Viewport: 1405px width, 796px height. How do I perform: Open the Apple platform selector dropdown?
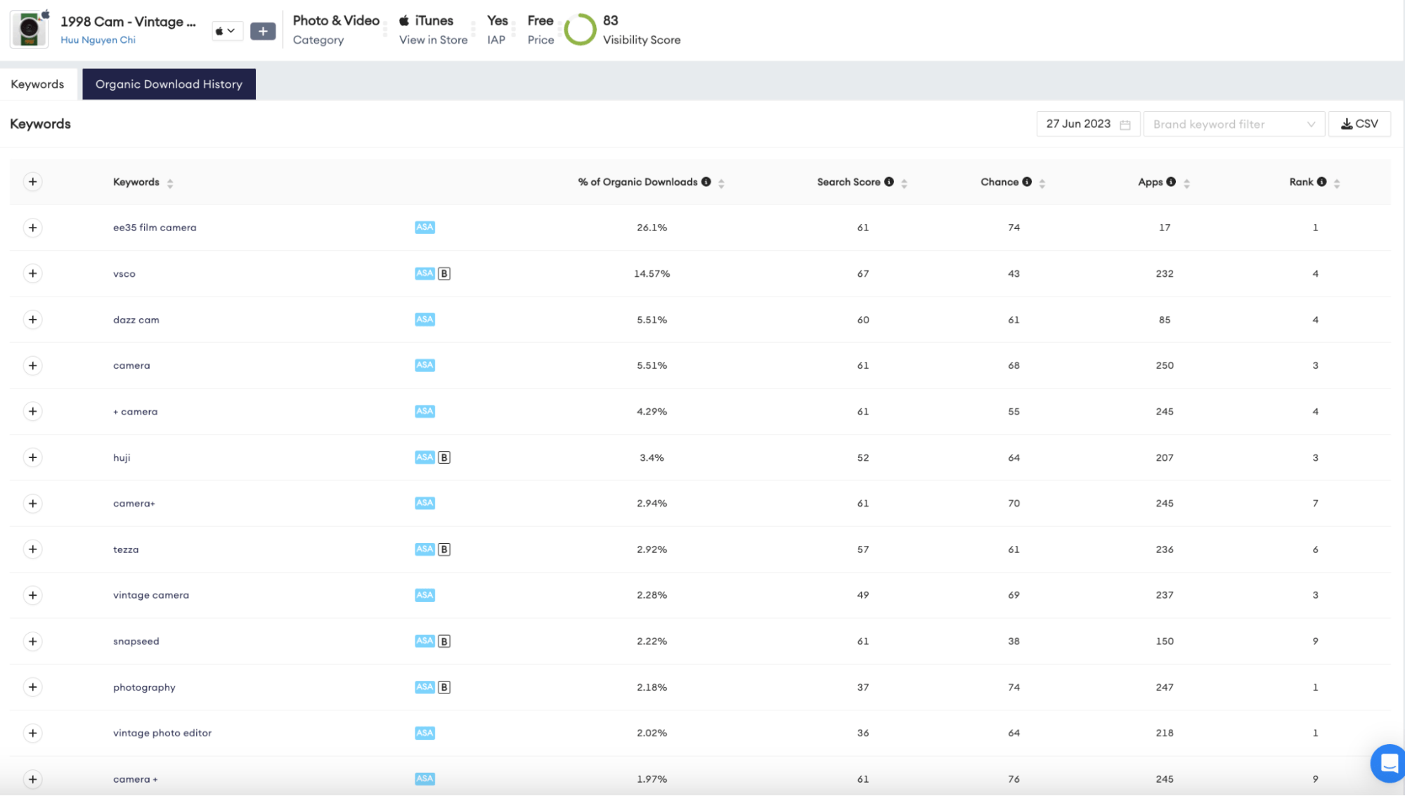[x=227, y=31]
